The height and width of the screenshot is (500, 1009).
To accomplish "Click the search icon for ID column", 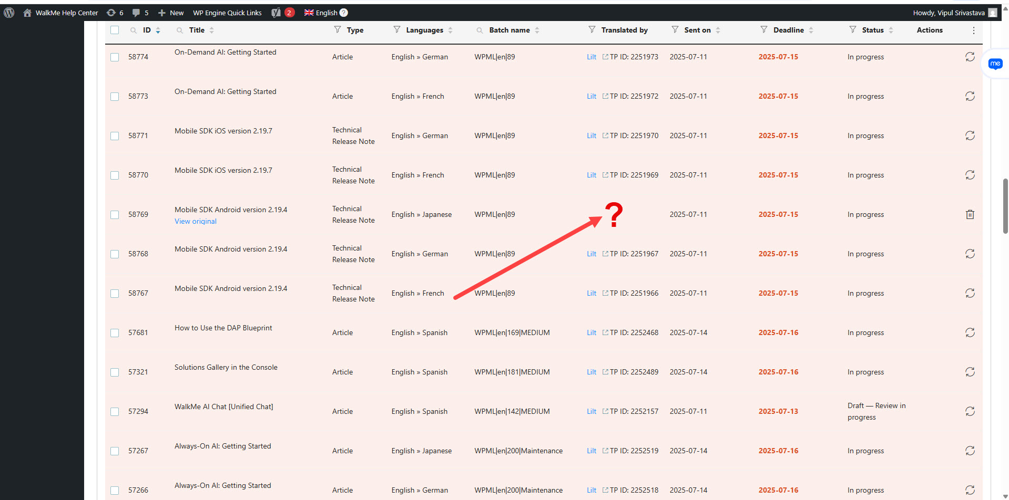I will click(134, 30).
